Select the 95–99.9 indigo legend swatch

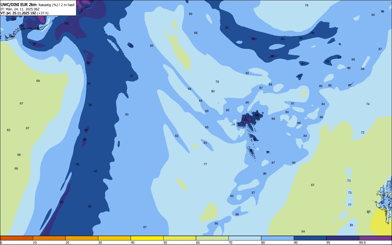point(343,238)
